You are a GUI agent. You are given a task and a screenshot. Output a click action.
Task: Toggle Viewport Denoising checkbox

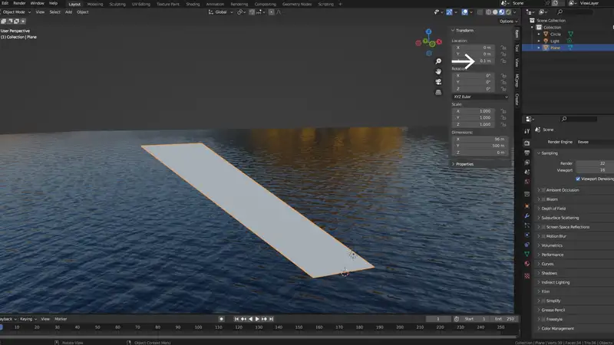[x=578, y=178]
